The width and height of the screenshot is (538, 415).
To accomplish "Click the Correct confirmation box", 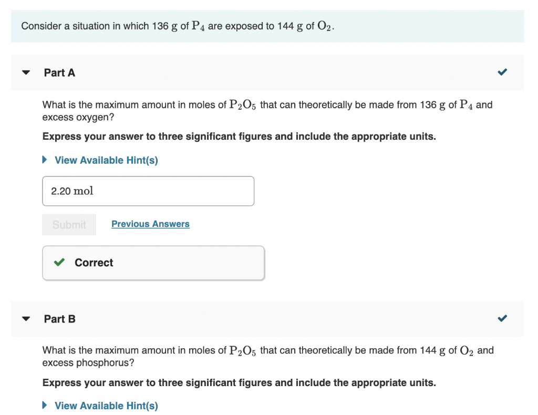I will [153, 263].
